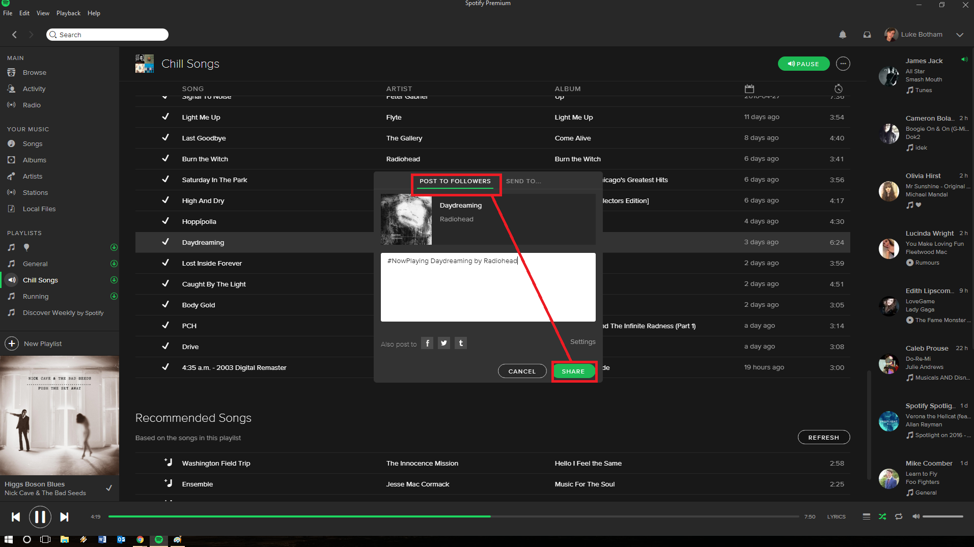Open the Playback menu
The image size is (974, 547).
(x=68, y=13)
